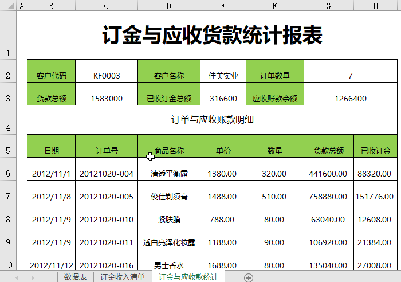Click the 订单与应收账款明细 merged cell

pos(212,120)
